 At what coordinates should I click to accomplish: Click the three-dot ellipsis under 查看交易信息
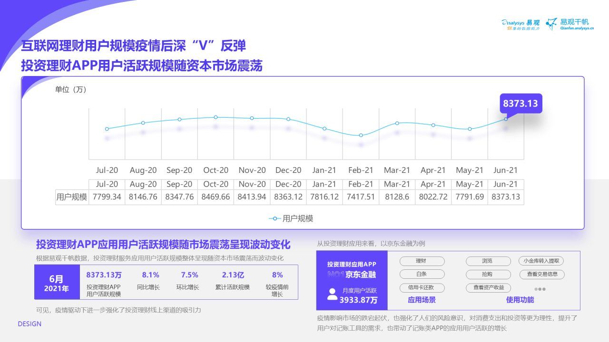tap(540, 289)
